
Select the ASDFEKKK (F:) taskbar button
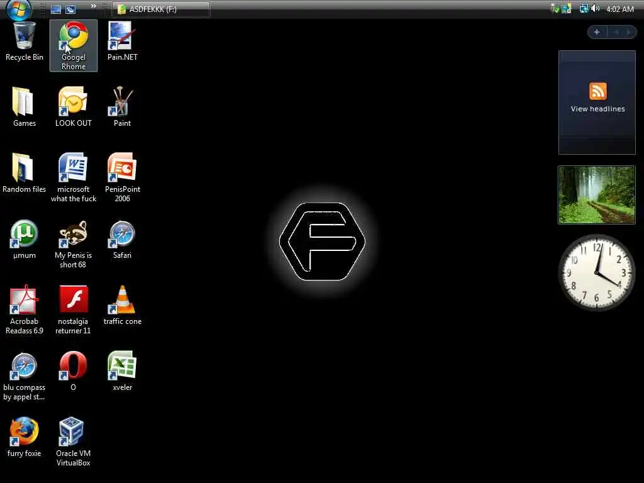[161, 9]
